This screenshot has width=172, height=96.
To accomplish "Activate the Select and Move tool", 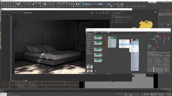I will (x=27, y=4).
